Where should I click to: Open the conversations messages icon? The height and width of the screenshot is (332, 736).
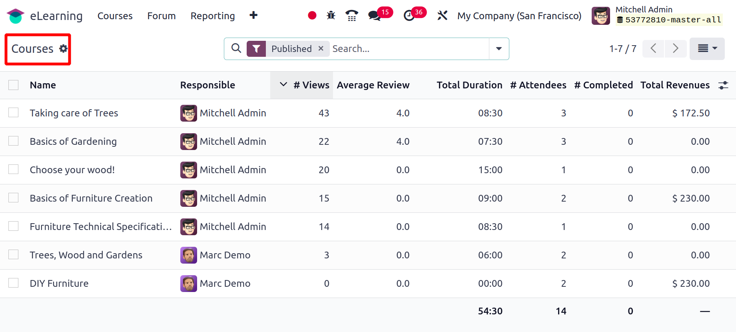pyautogui.click(x=375, y=16)
